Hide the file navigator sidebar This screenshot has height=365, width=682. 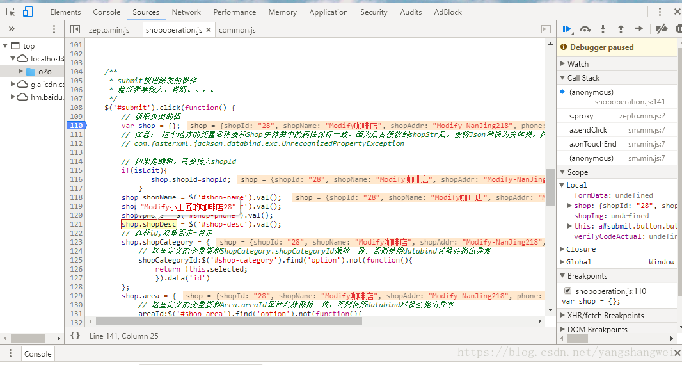click(x=75, y=29)
